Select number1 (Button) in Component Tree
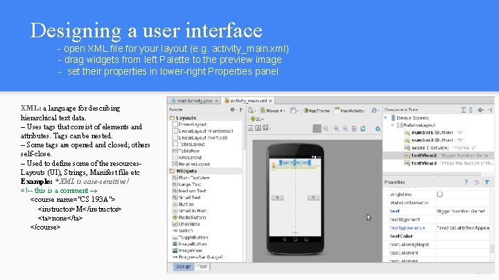This screenshot has height=280, width=499. point(433,132)
